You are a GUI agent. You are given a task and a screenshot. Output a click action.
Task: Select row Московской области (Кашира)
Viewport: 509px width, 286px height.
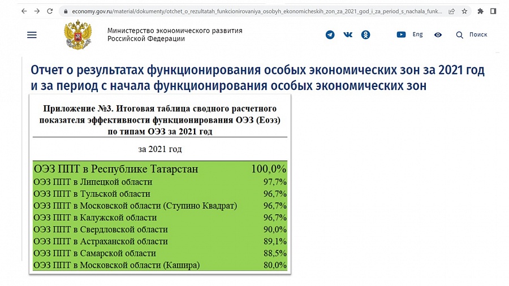pos(159,265)
